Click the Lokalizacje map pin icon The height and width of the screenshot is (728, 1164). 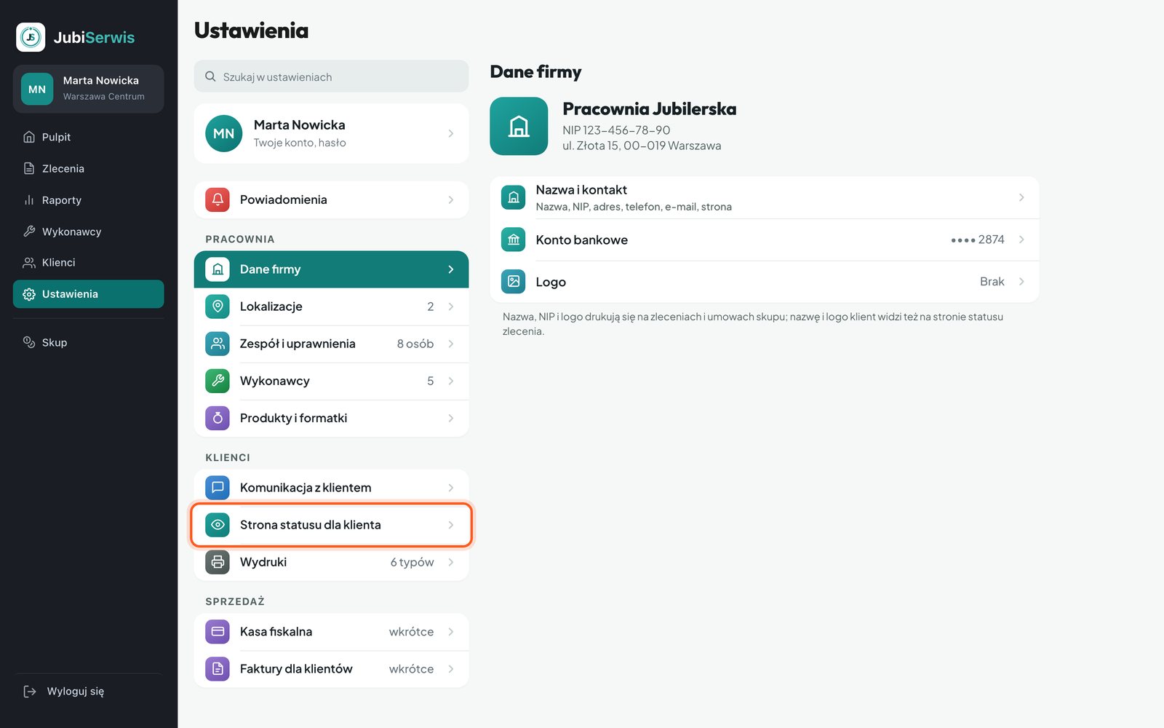pos(218,306)
